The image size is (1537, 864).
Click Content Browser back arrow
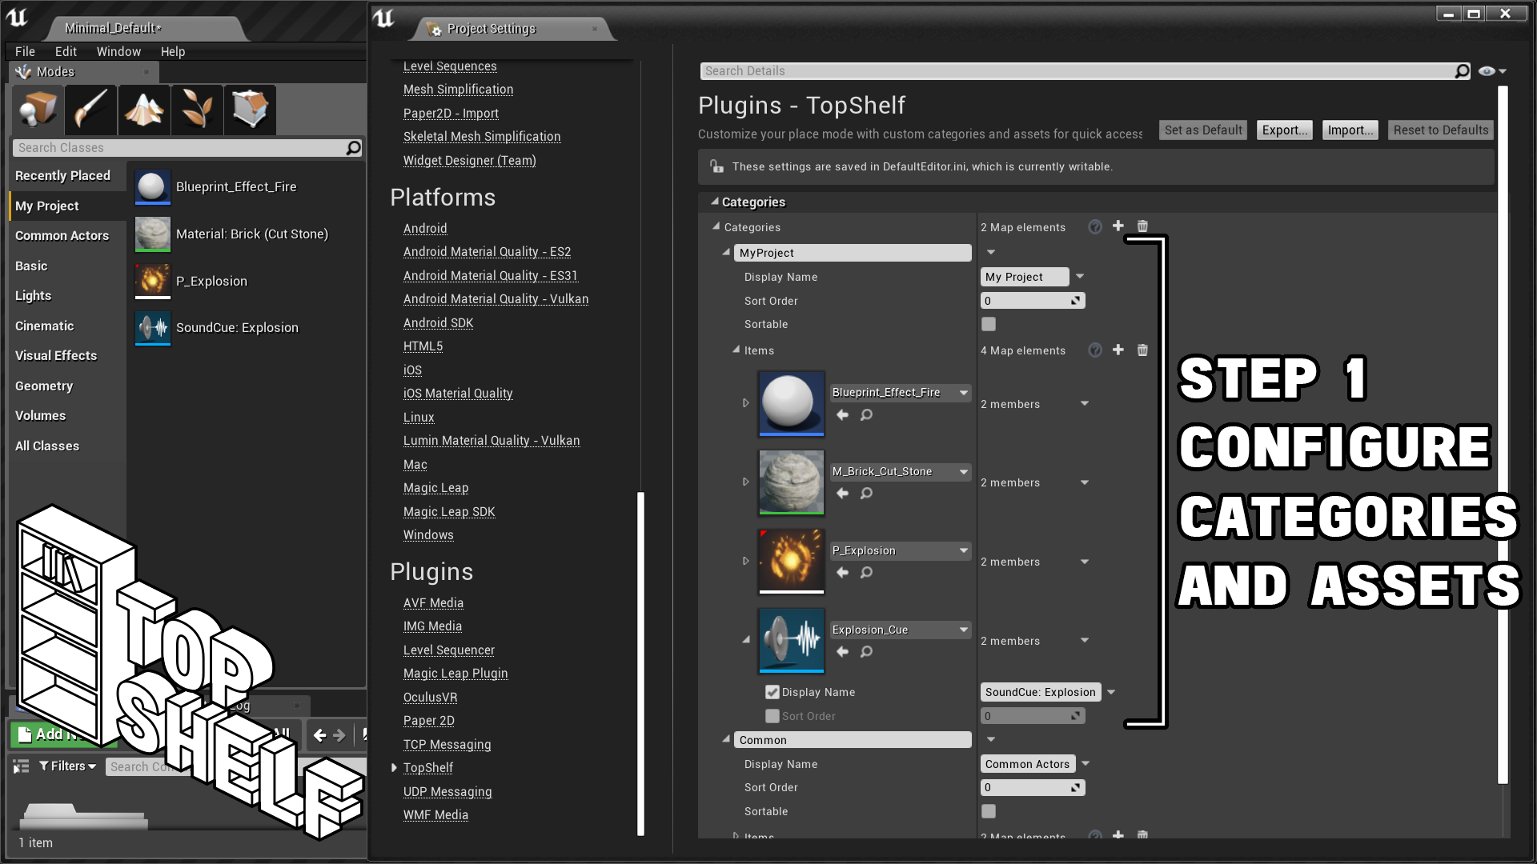[319, 735]
